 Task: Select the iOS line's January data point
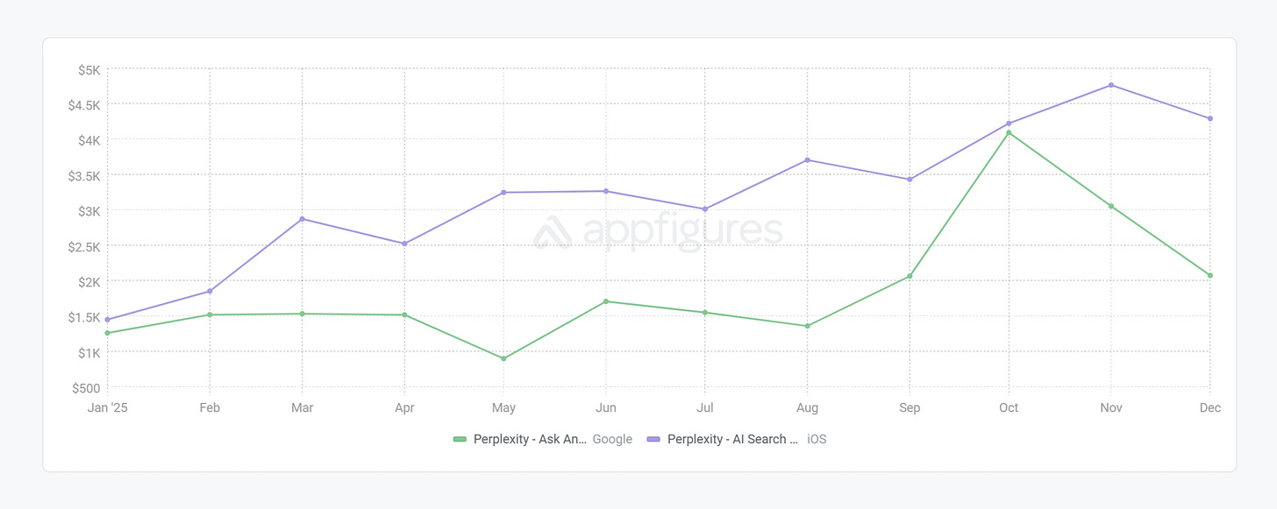point(108,320)
